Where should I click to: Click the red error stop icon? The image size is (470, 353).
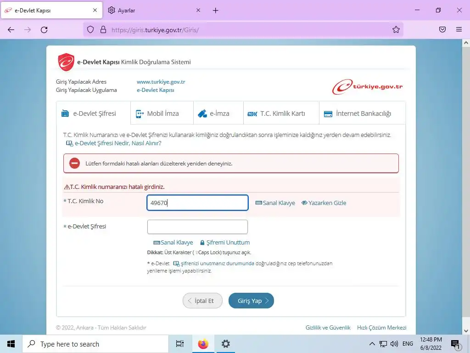pyautogui.click(x=75, y=163)
